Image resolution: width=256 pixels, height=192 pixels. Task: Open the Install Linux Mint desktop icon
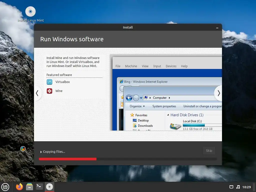point(30,14)
